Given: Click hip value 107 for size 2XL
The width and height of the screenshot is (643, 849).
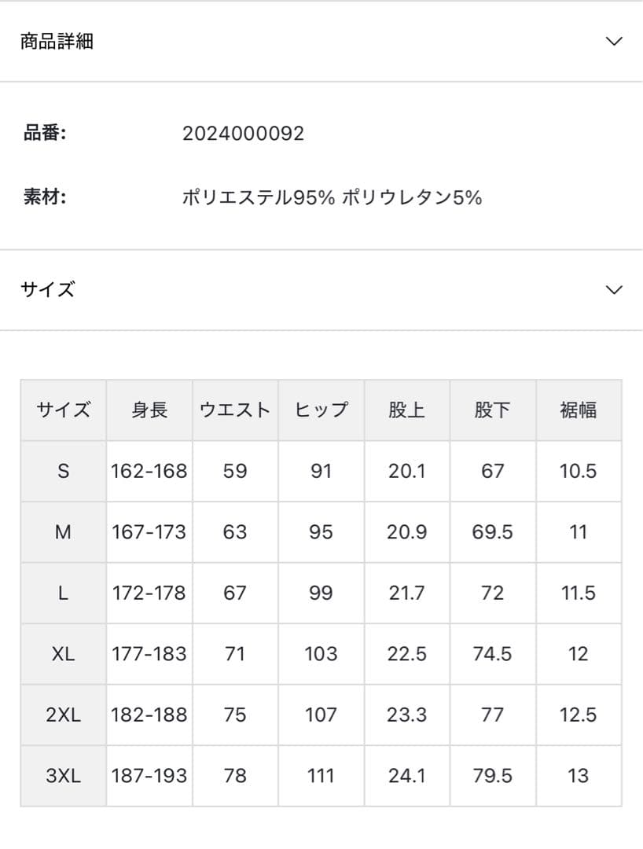Looking at the screenshot, I should [320, 714].
